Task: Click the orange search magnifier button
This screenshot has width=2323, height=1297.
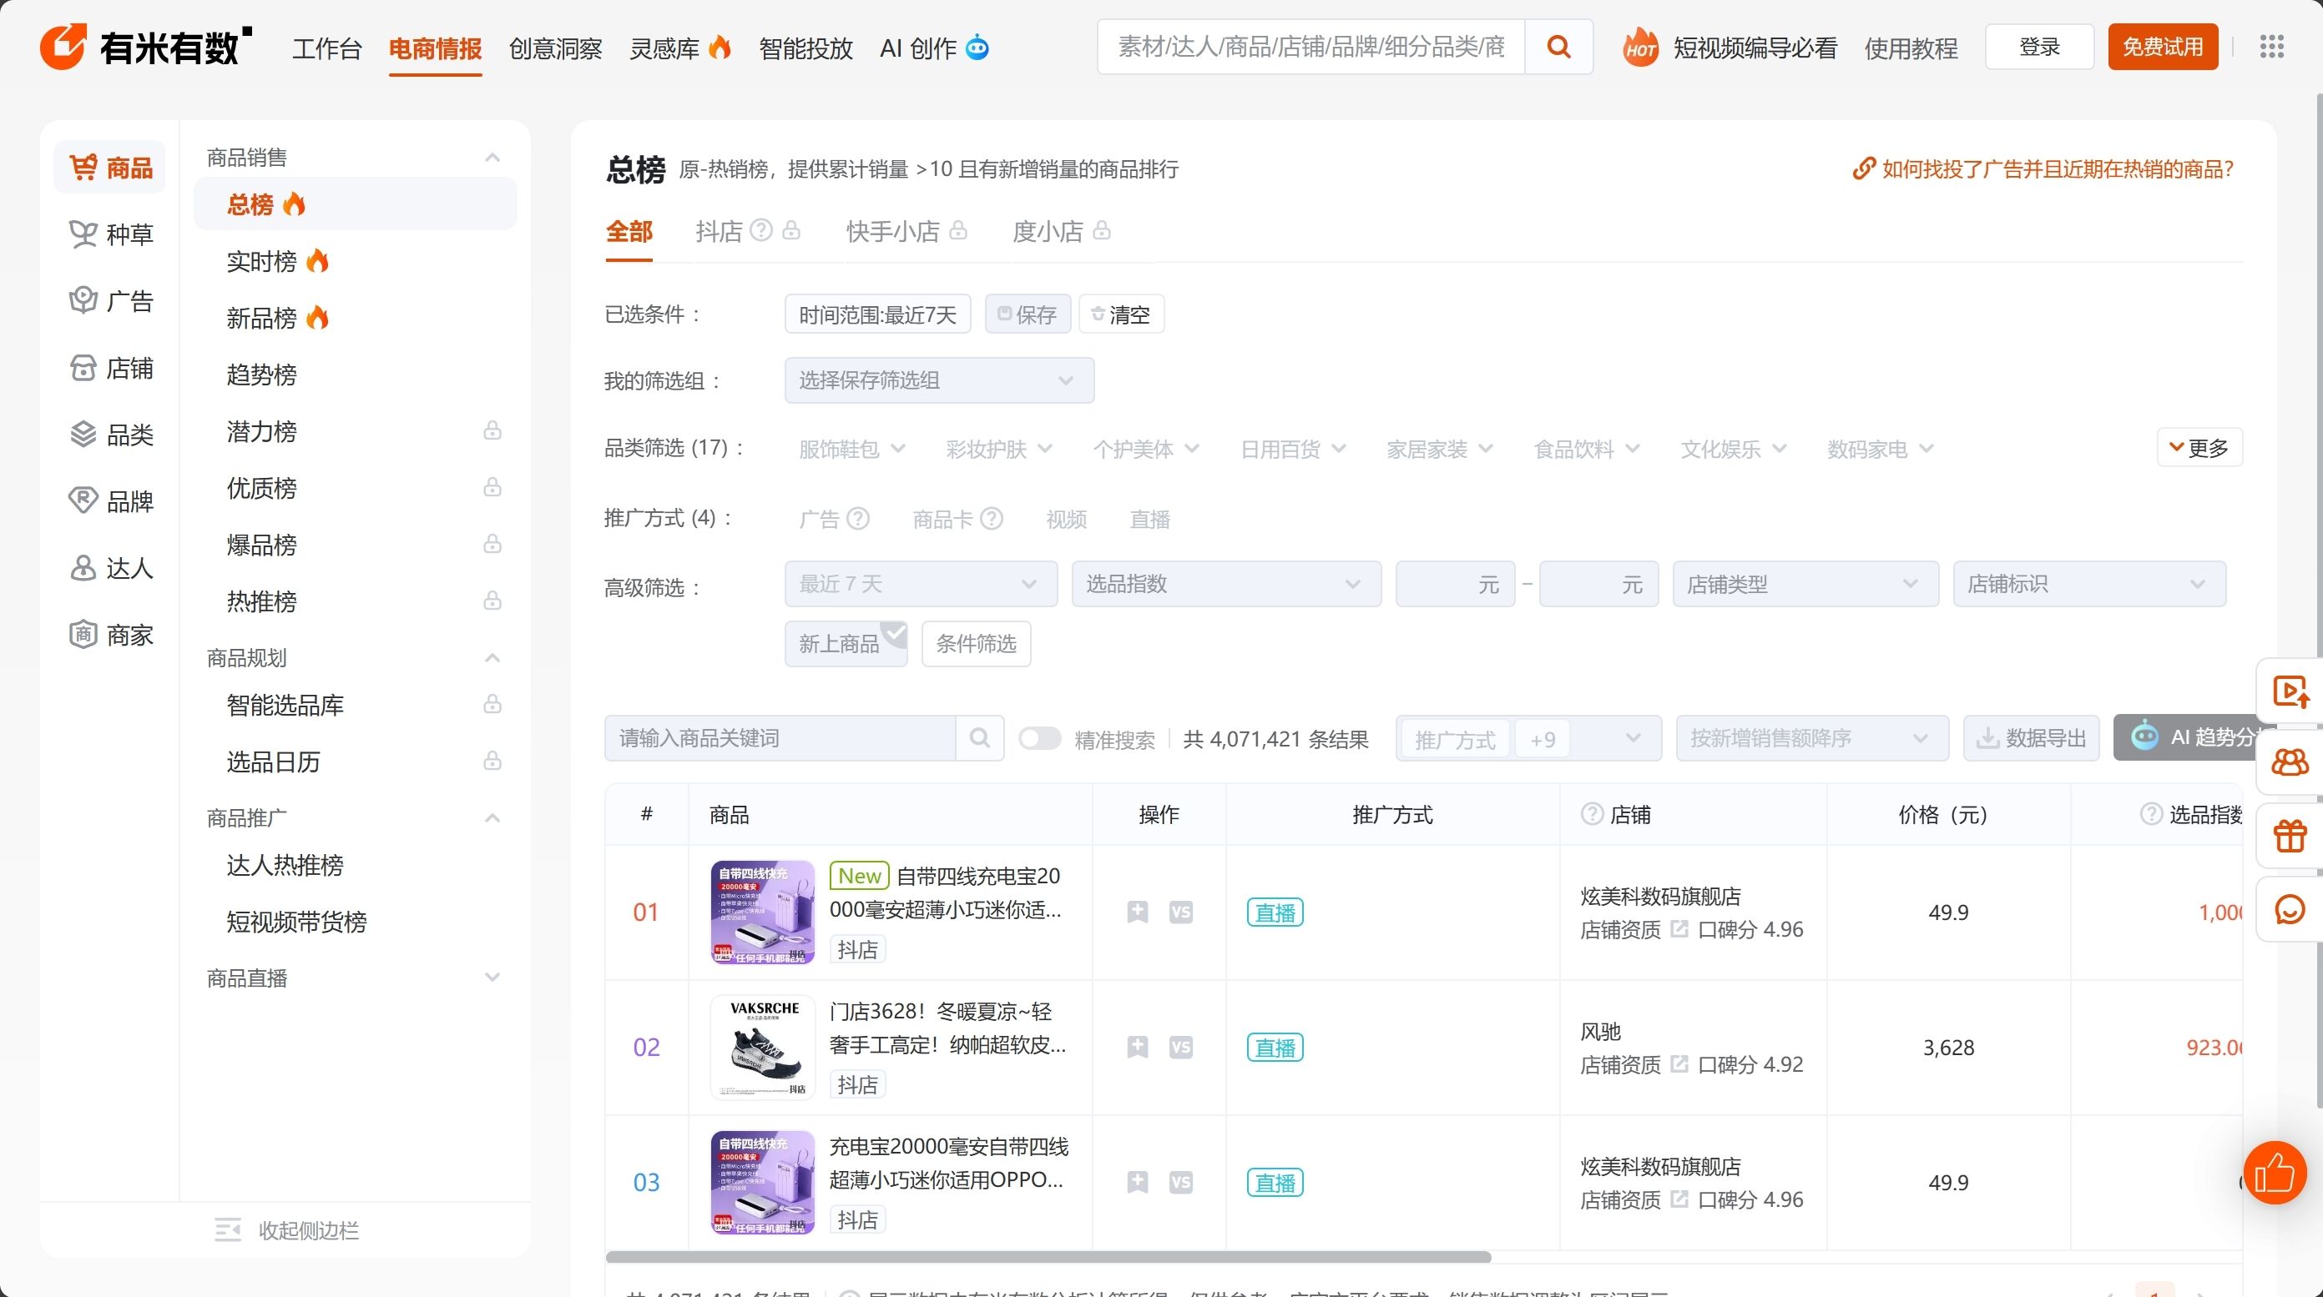Action: (x=1558, y=47)
